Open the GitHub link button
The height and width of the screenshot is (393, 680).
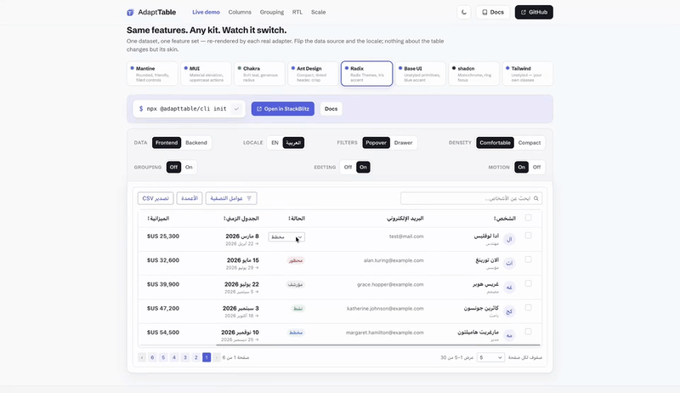(534, 12)
